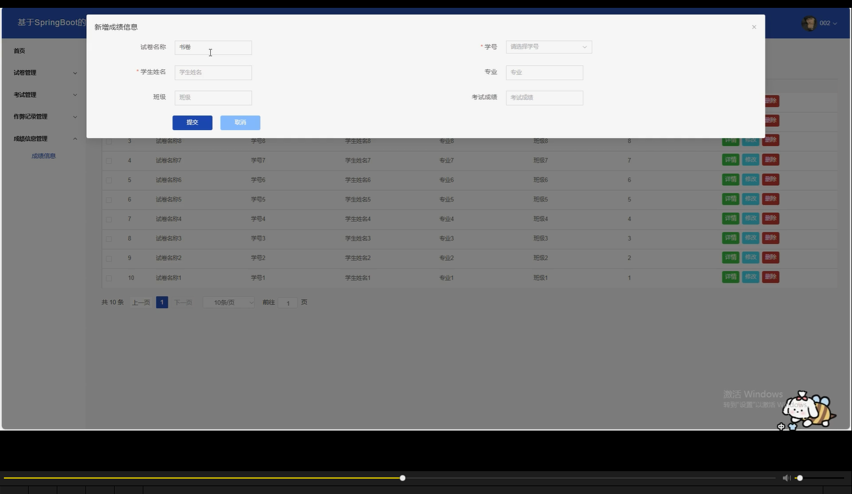
Task: Delete row 试卷名称2 with 删除
Action: click(x=771, y=257)
